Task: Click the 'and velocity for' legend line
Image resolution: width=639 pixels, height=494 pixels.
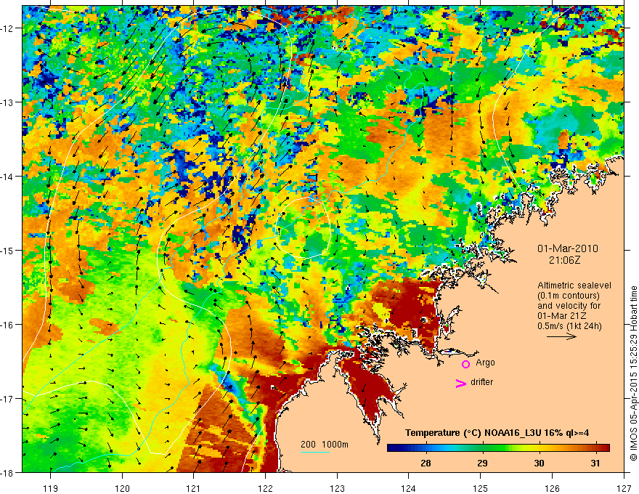Action: [569, 306]
